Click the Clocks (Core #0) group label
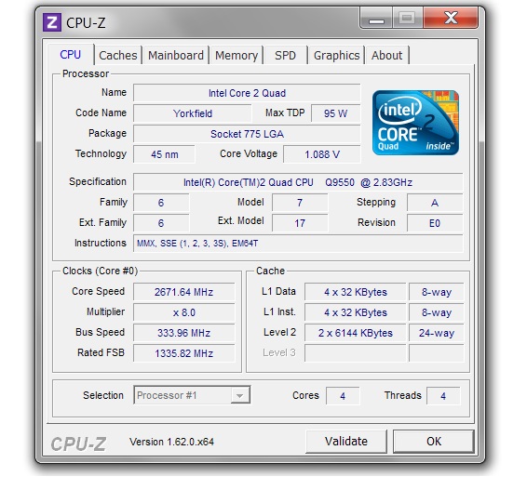Screen dimensions: 527x503 click(x=101, y=271)
